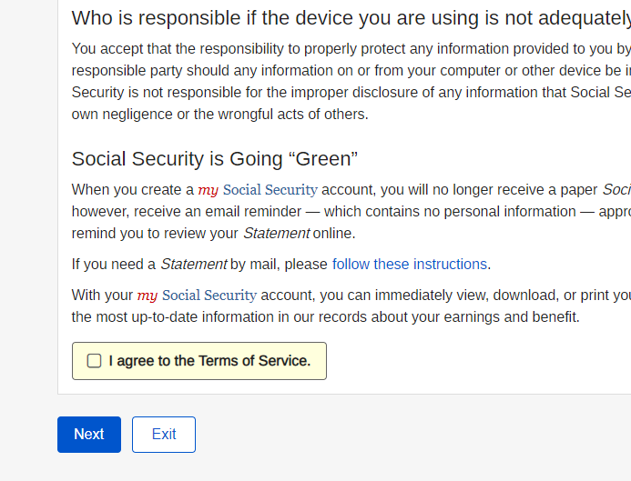This screenshot has width=631, height=481.
Task: Click italic "Statement" before the word "online"
Action: 276,234
